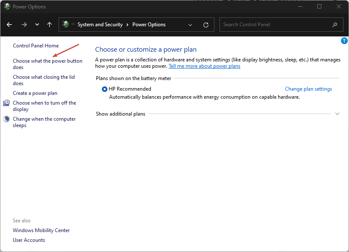Click the clock icon beside turn off display option
This screenshot has width=349, height=252.
[6, 102]
